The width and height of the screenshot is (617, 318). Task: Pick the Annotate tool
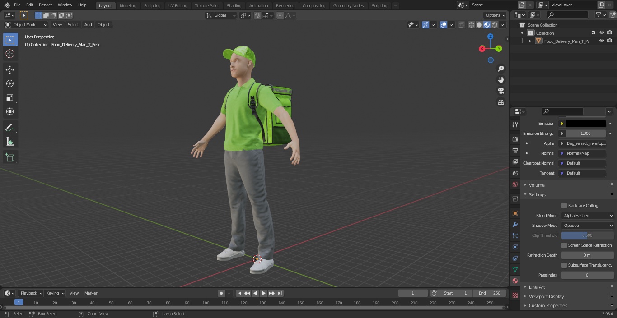coord(10,128)
